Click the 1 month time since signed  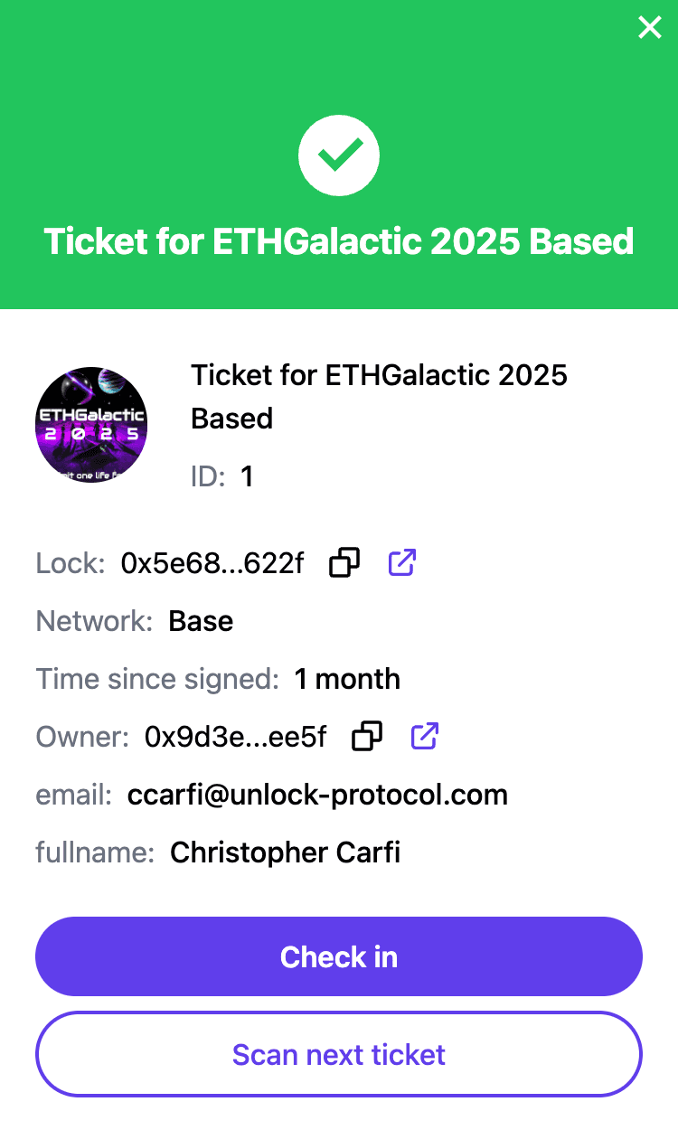point(347,679)
